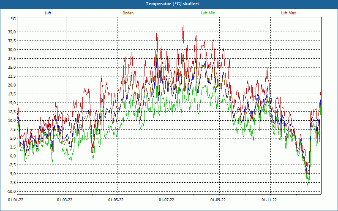Click the 15,0 y-axis value
Image resolution: width=338 pixels, height=211 pixels.
pyautogui.click(x=11, y=103)
